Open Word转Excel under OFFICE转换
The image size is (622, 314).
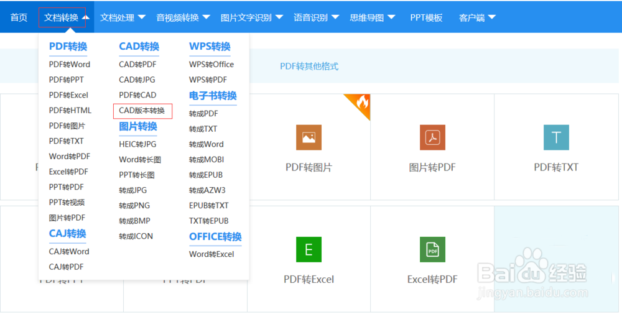pos(211,254)
